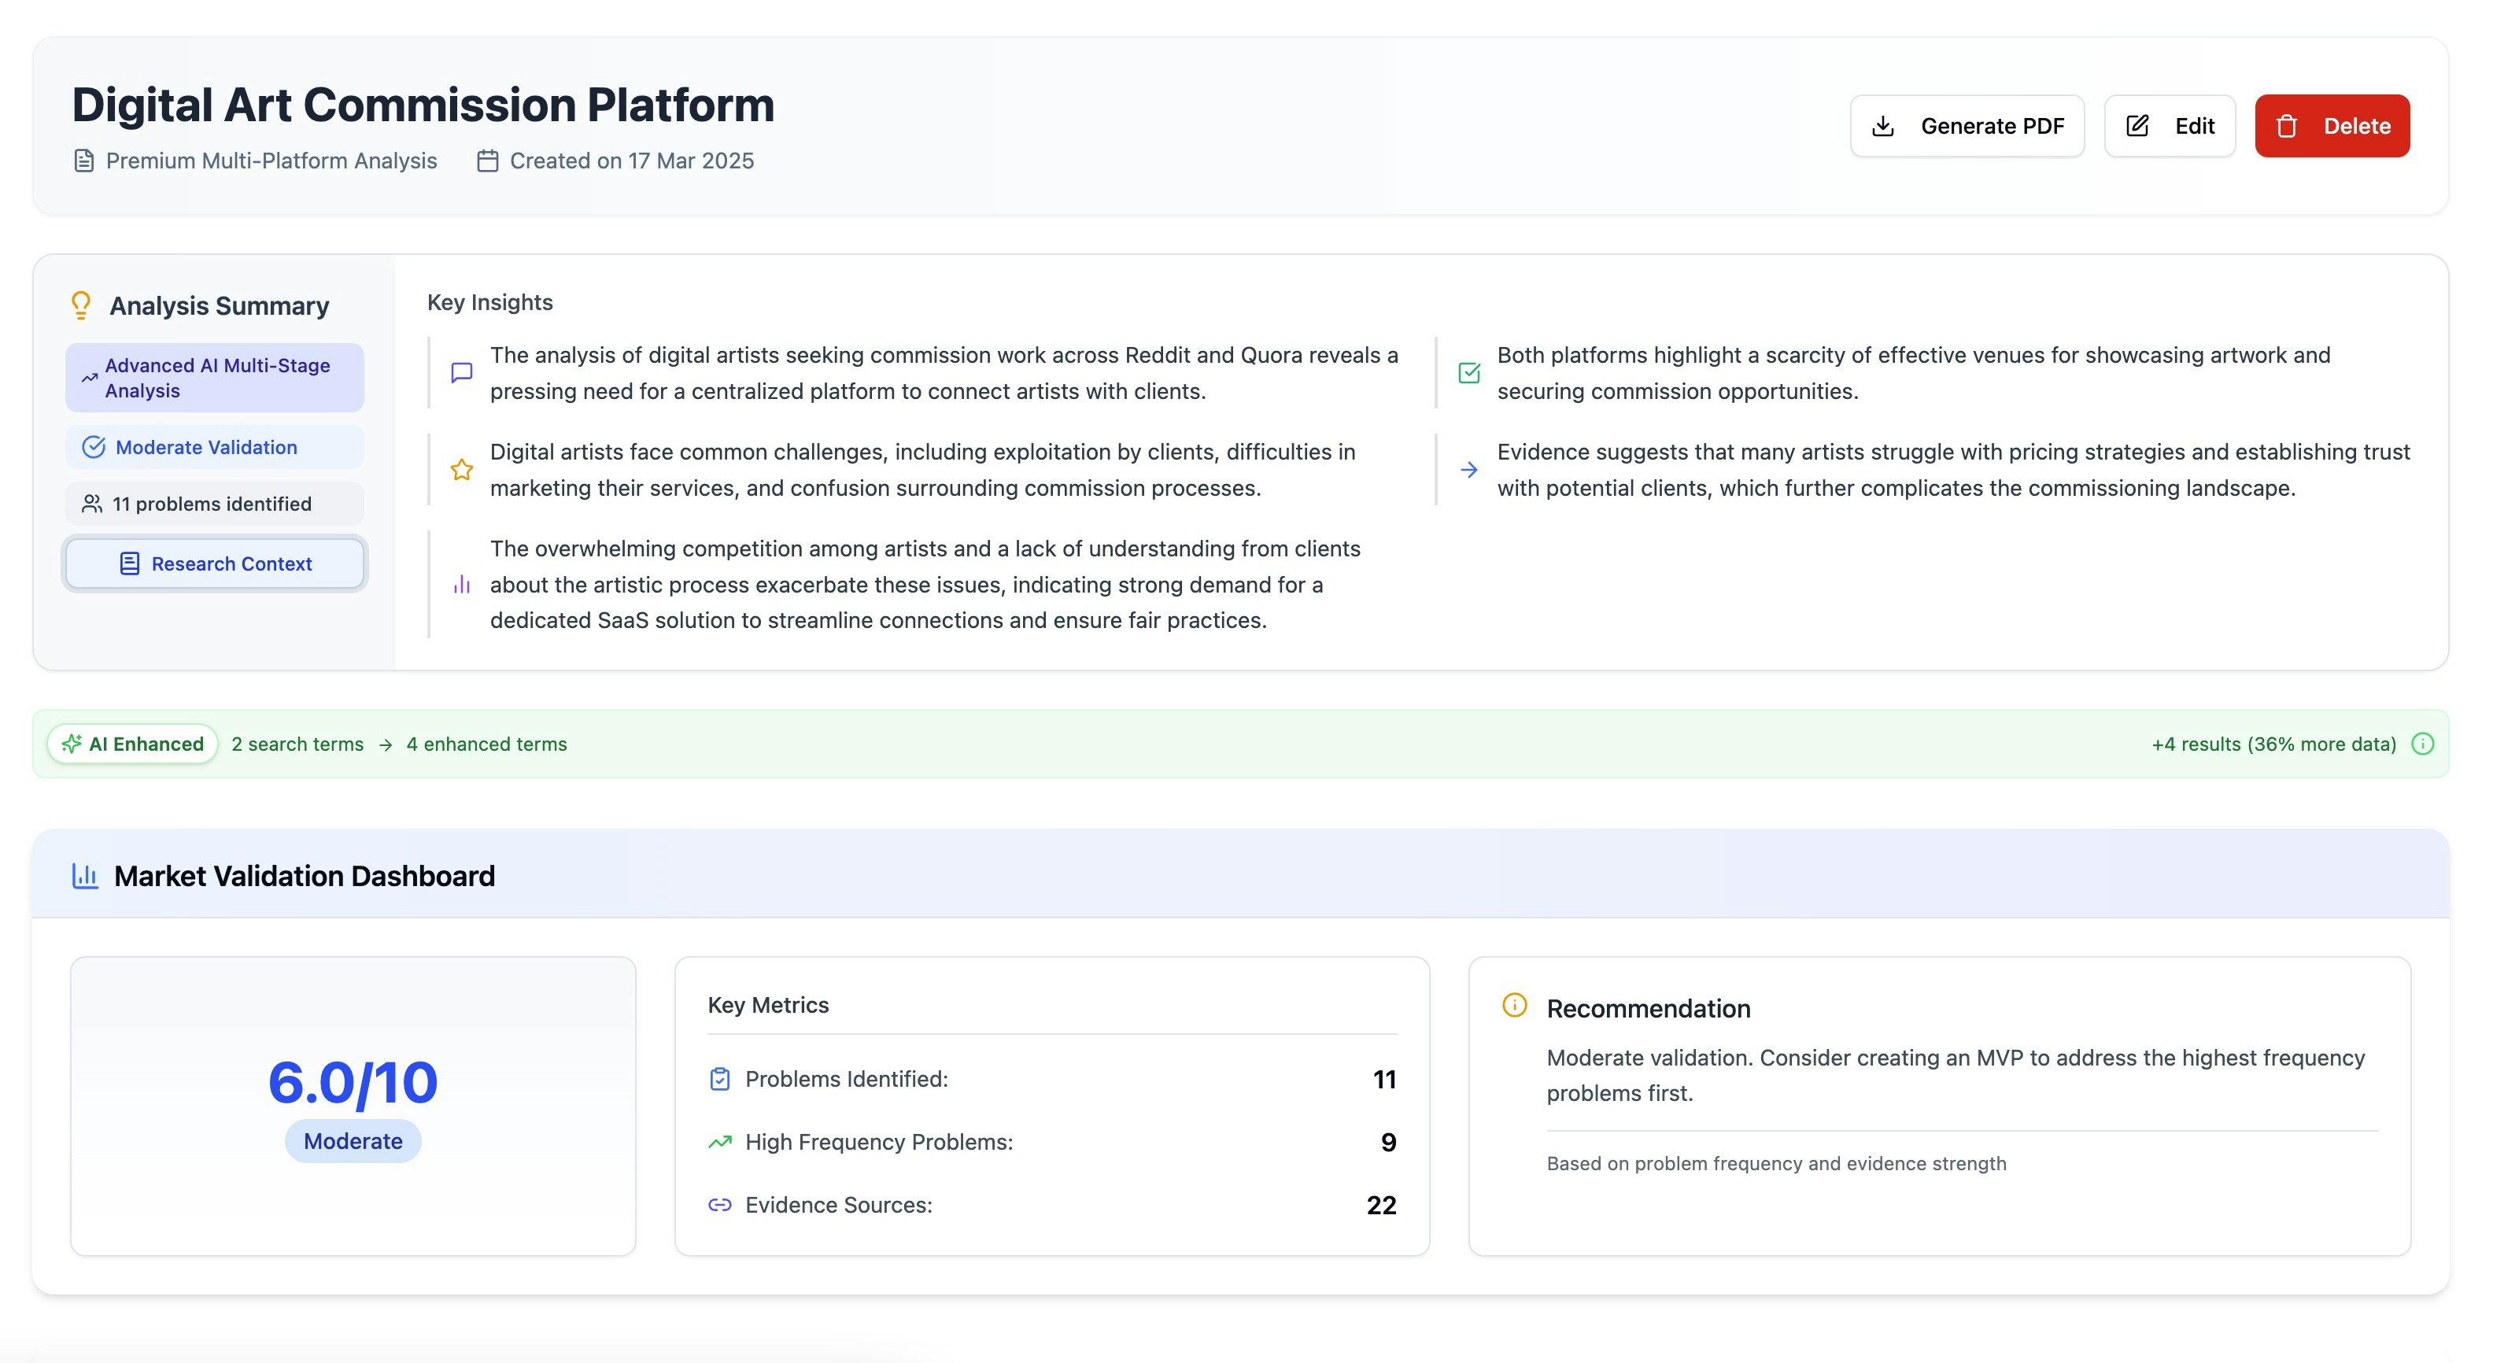Click the 2 search terms label
The width and height of the screenshot is (2493, 1363).
(297, 744)
